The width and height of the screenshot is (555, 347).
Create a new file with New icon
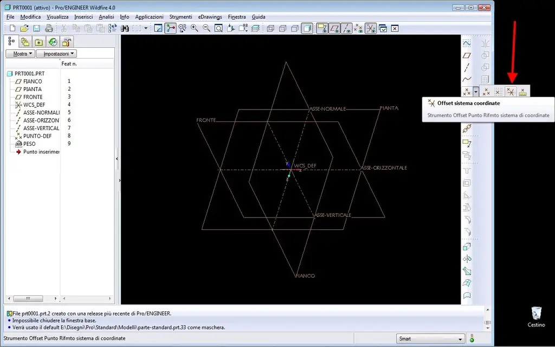12,28
